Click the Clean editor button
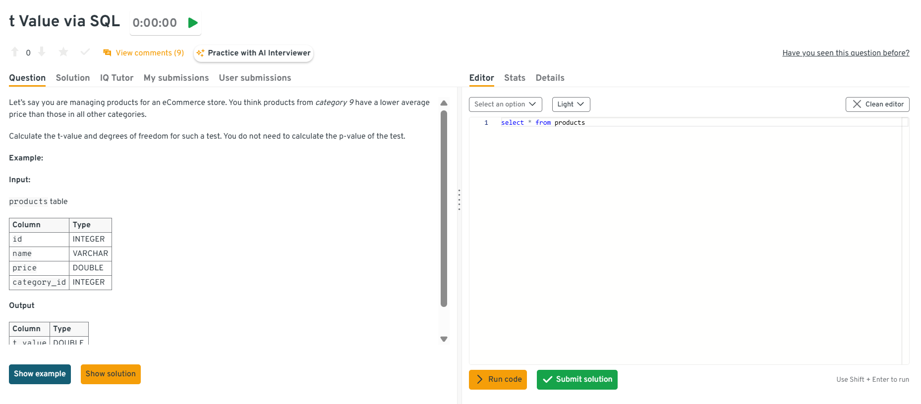 (x=877, y=104)
